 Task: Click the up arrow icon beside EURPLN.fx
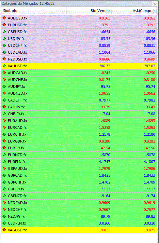(x=4, y=162)
